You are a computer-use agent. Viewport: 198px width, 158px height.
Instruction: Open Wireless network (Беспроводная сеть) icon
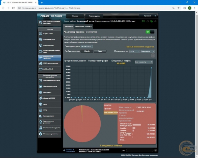(41, 80)
